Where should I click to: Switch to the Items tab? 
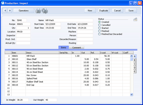(x=63, y=47)
